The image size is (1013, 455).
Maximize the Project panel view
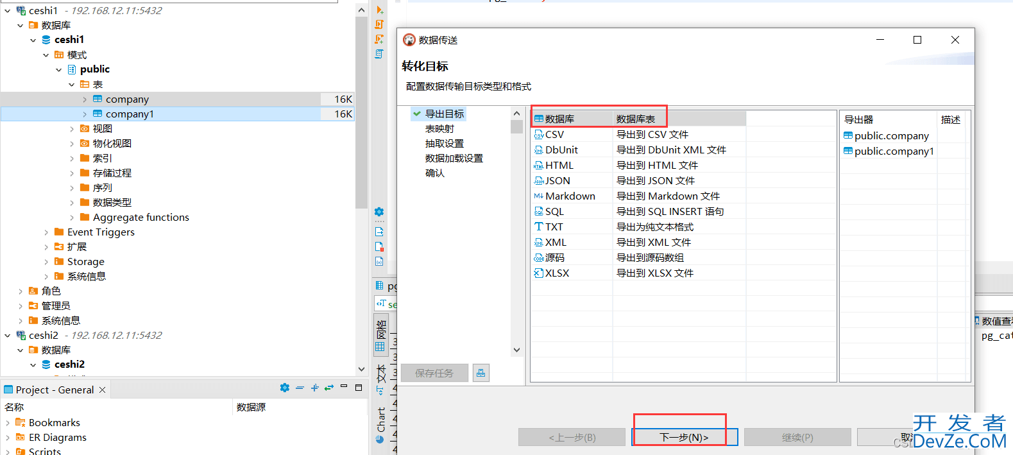point(359,388)
